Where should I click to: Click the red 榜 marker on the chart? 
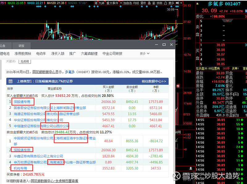(x=178, y=86)
